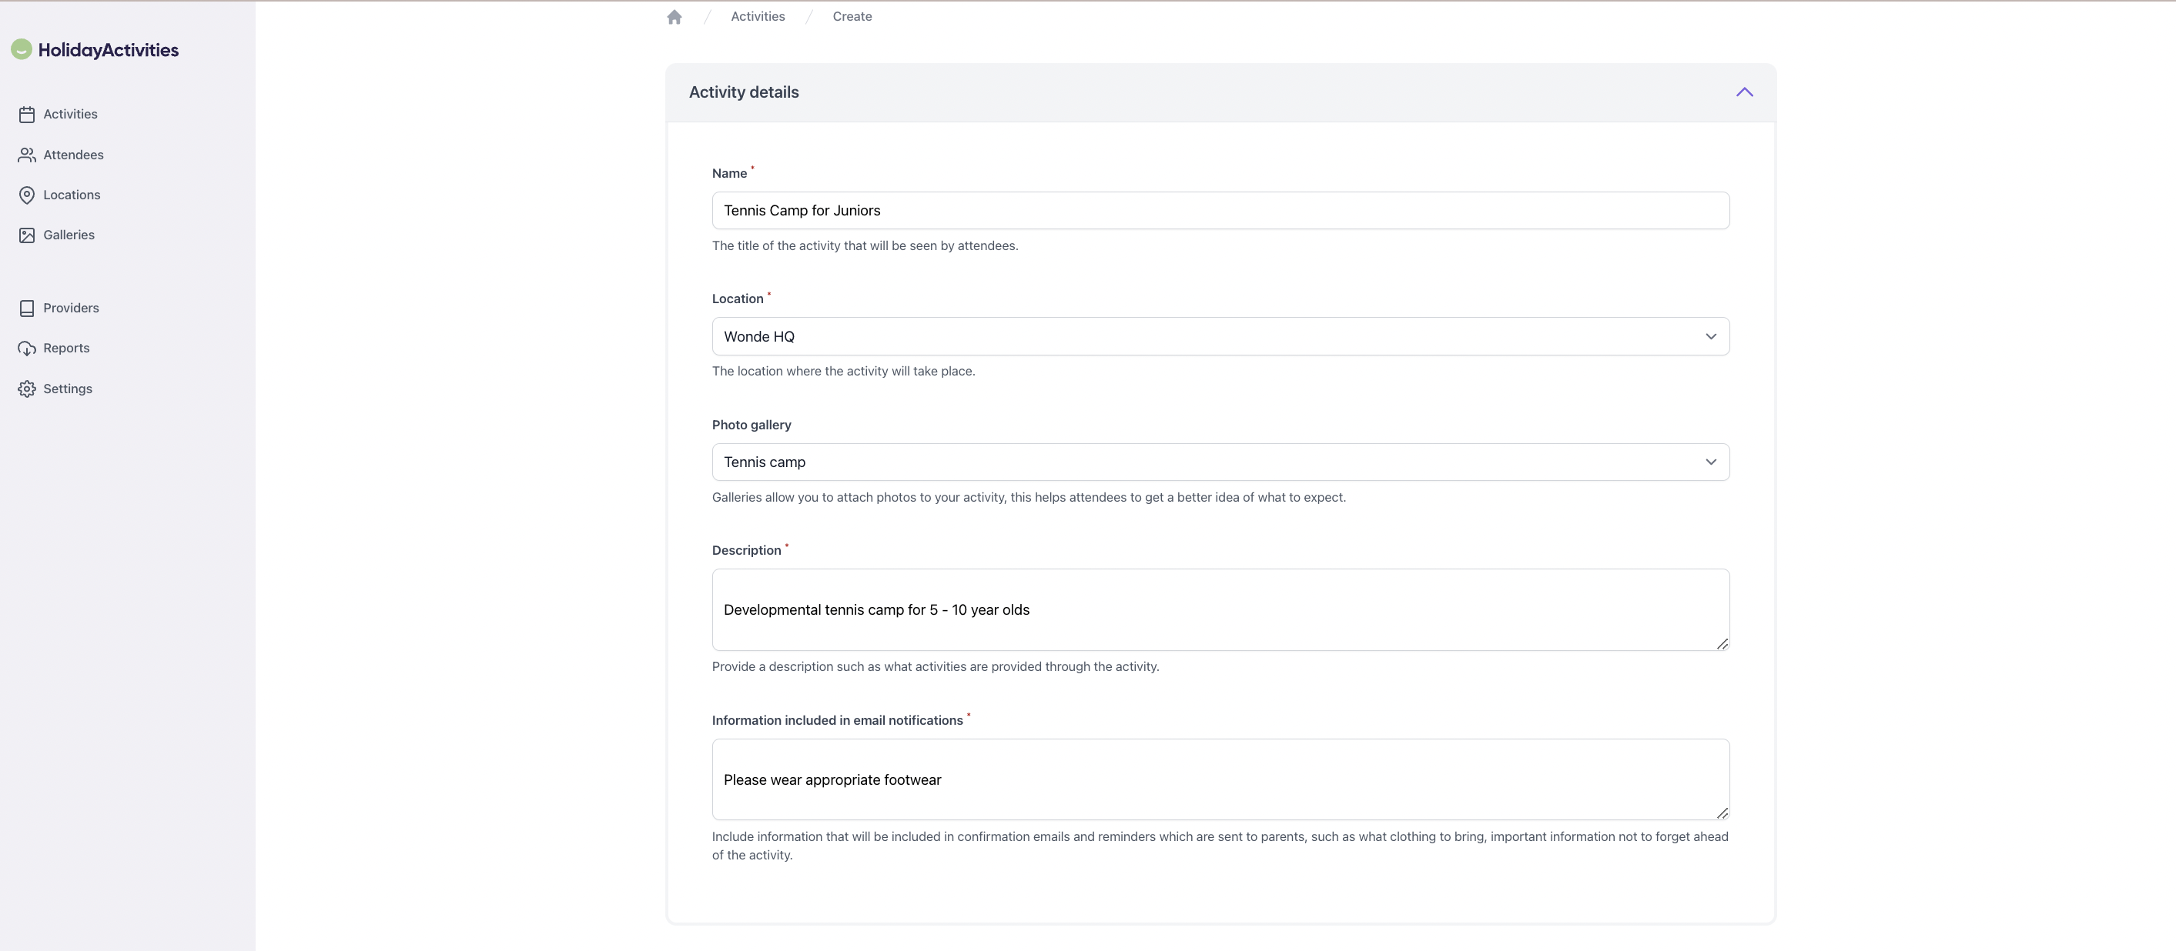Click into the Name input field
Screen dimensions: 2176x951
1220,211
